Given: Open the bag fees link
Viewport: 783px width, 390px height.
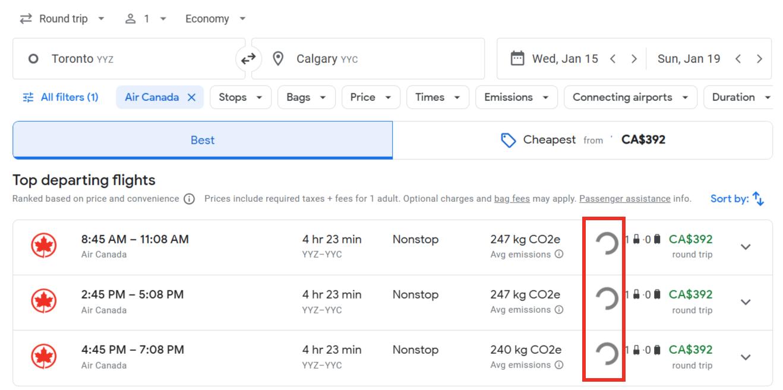Looking at the screenshot, I should (x=512, y=199).
